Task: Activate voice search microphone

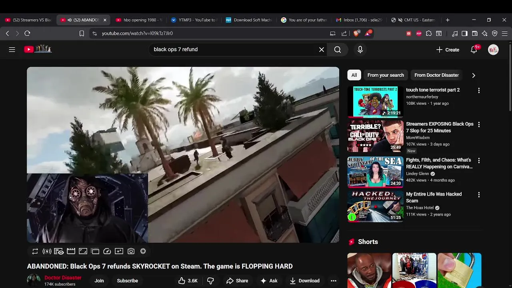Action: click(360, 50)
